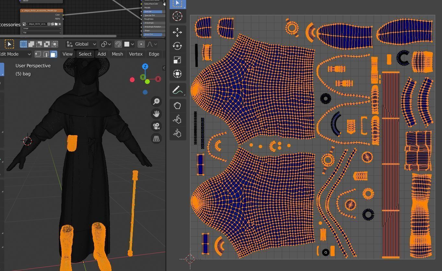Set selection mode to intersect
Screen dimensions: 442x271
click(x=54, y=44)
